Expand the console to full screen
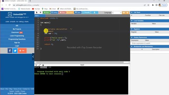This screenshot has width=169, height=95. coord(40,65)
